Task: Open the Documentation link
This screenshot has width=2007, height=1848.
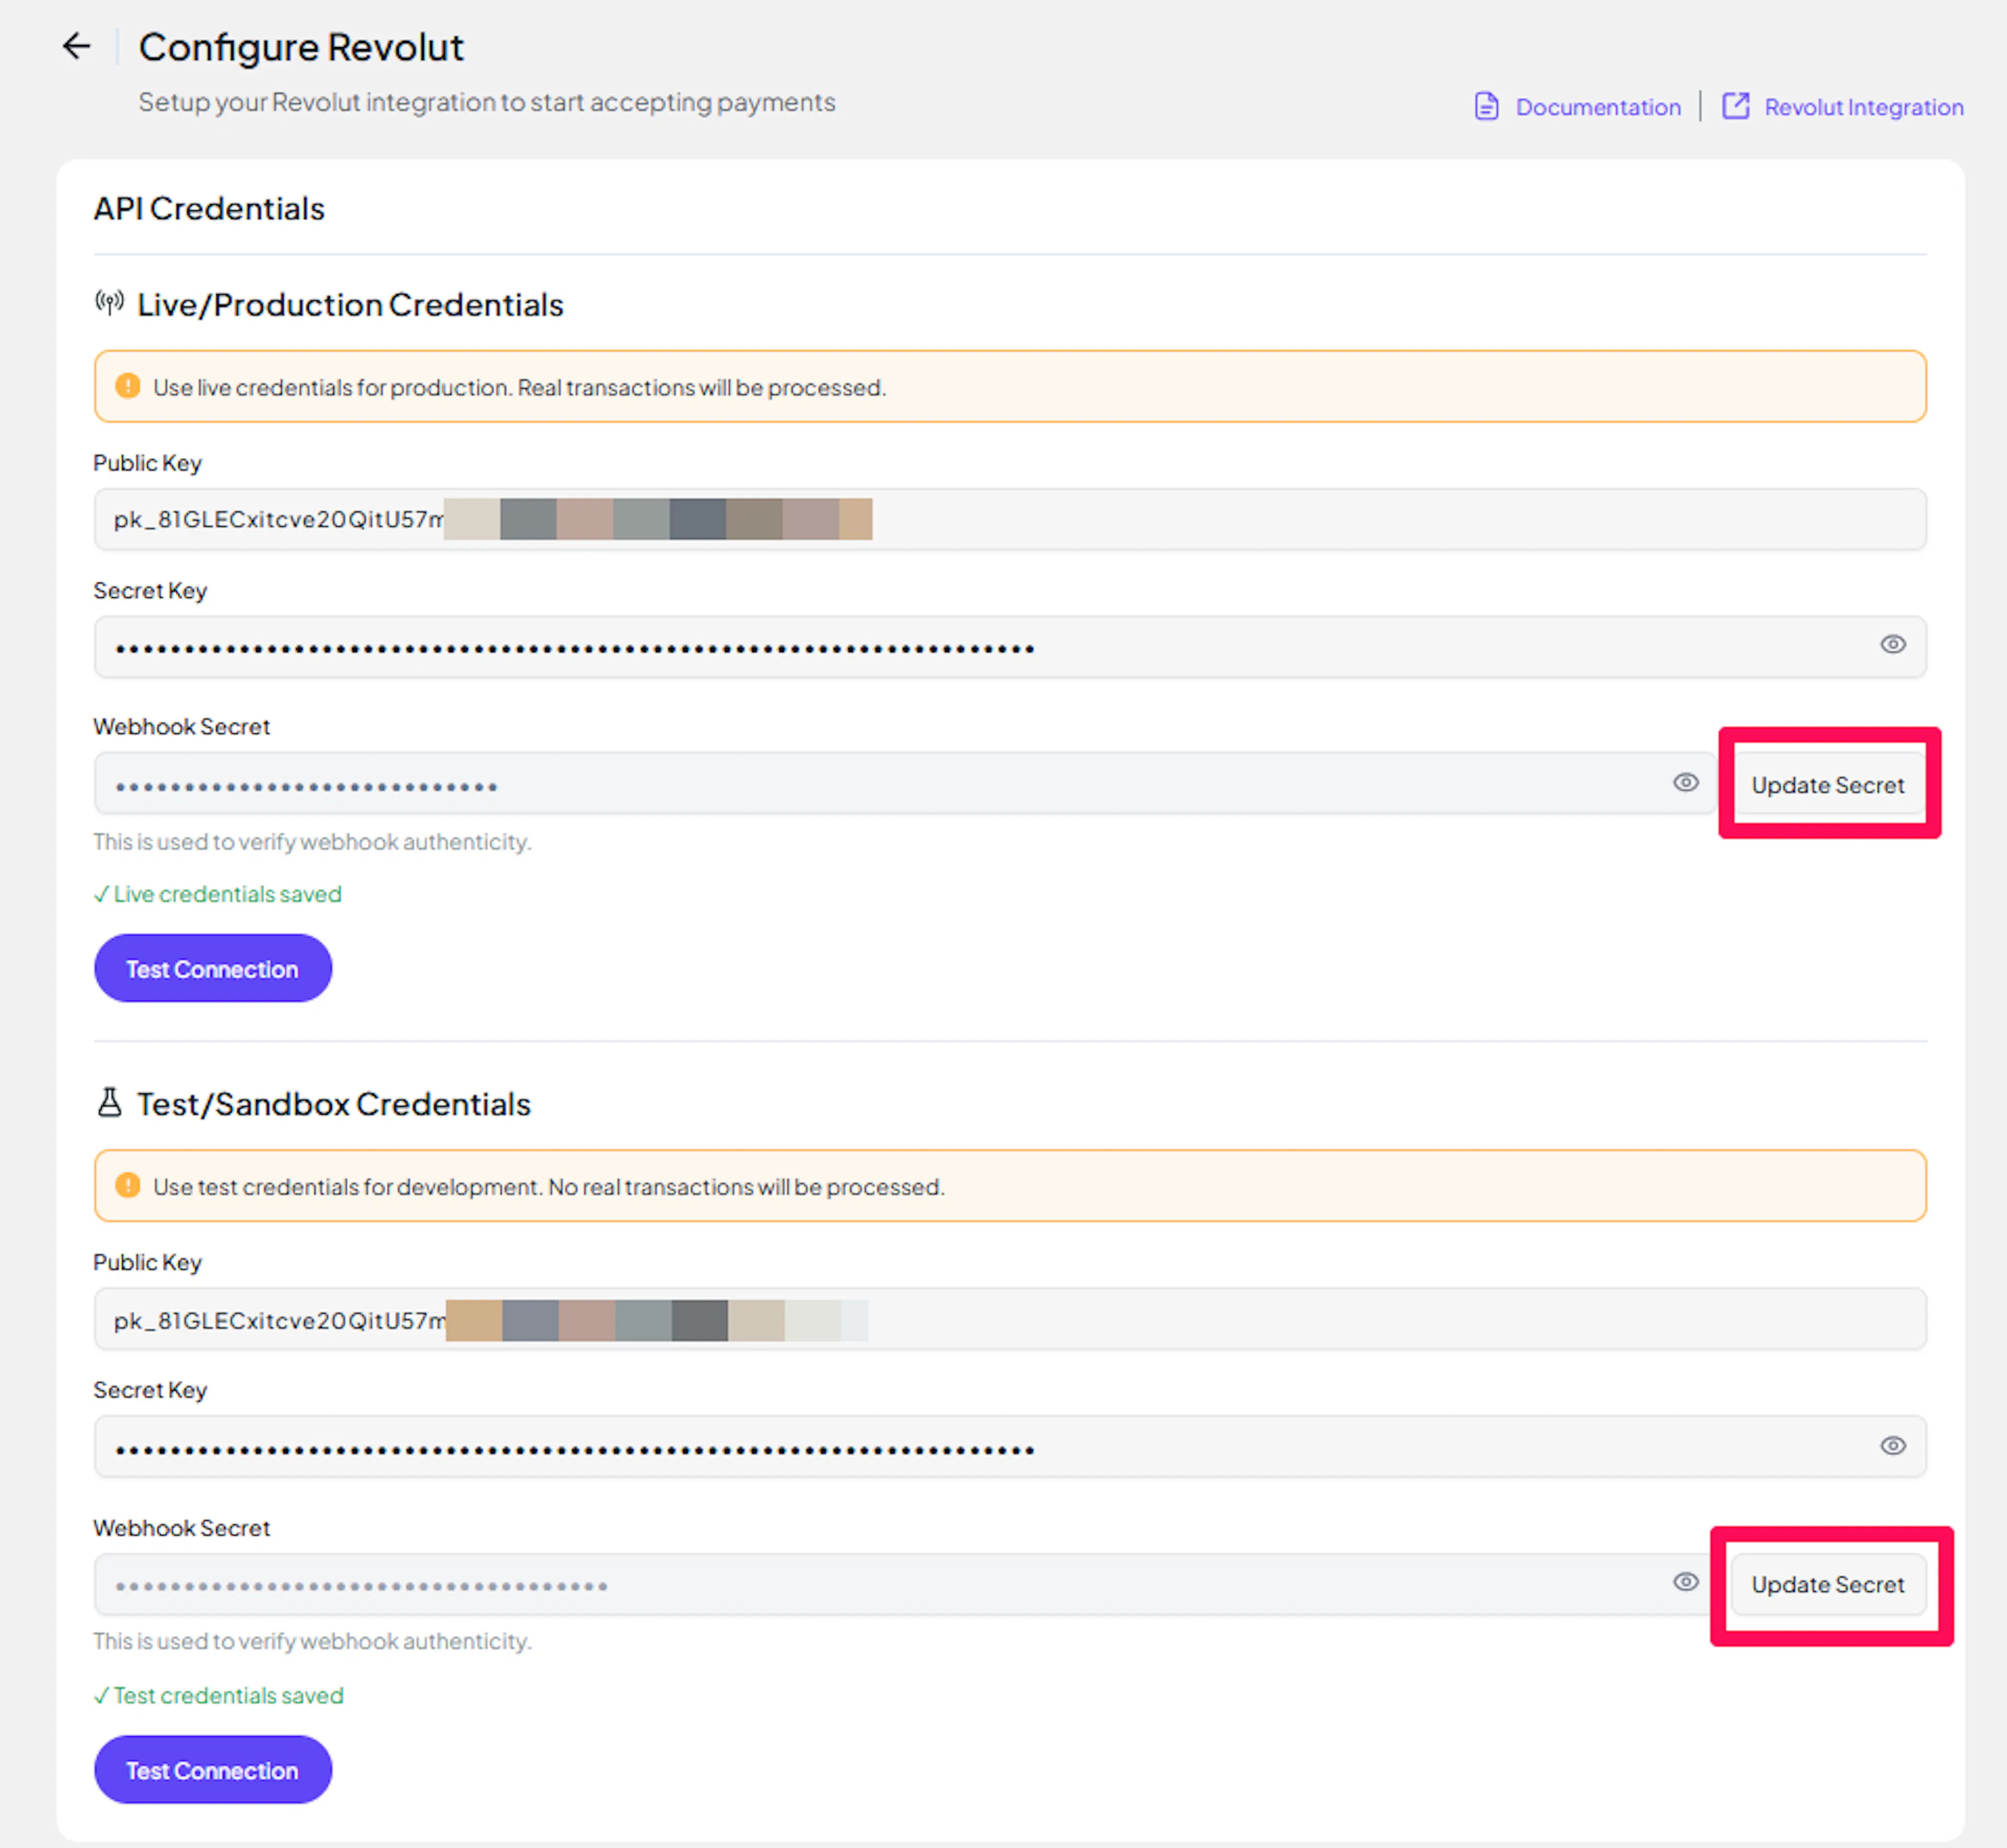Action: 1597,107
